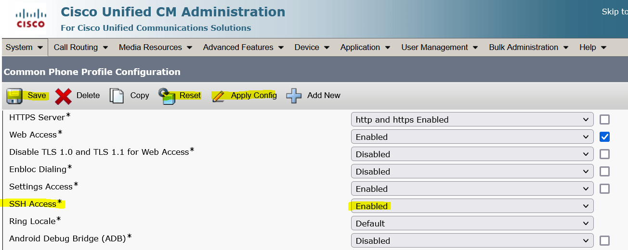Click the Cisco Unified CM Administration title
The image size is (628, 250).
coord(173,12)
